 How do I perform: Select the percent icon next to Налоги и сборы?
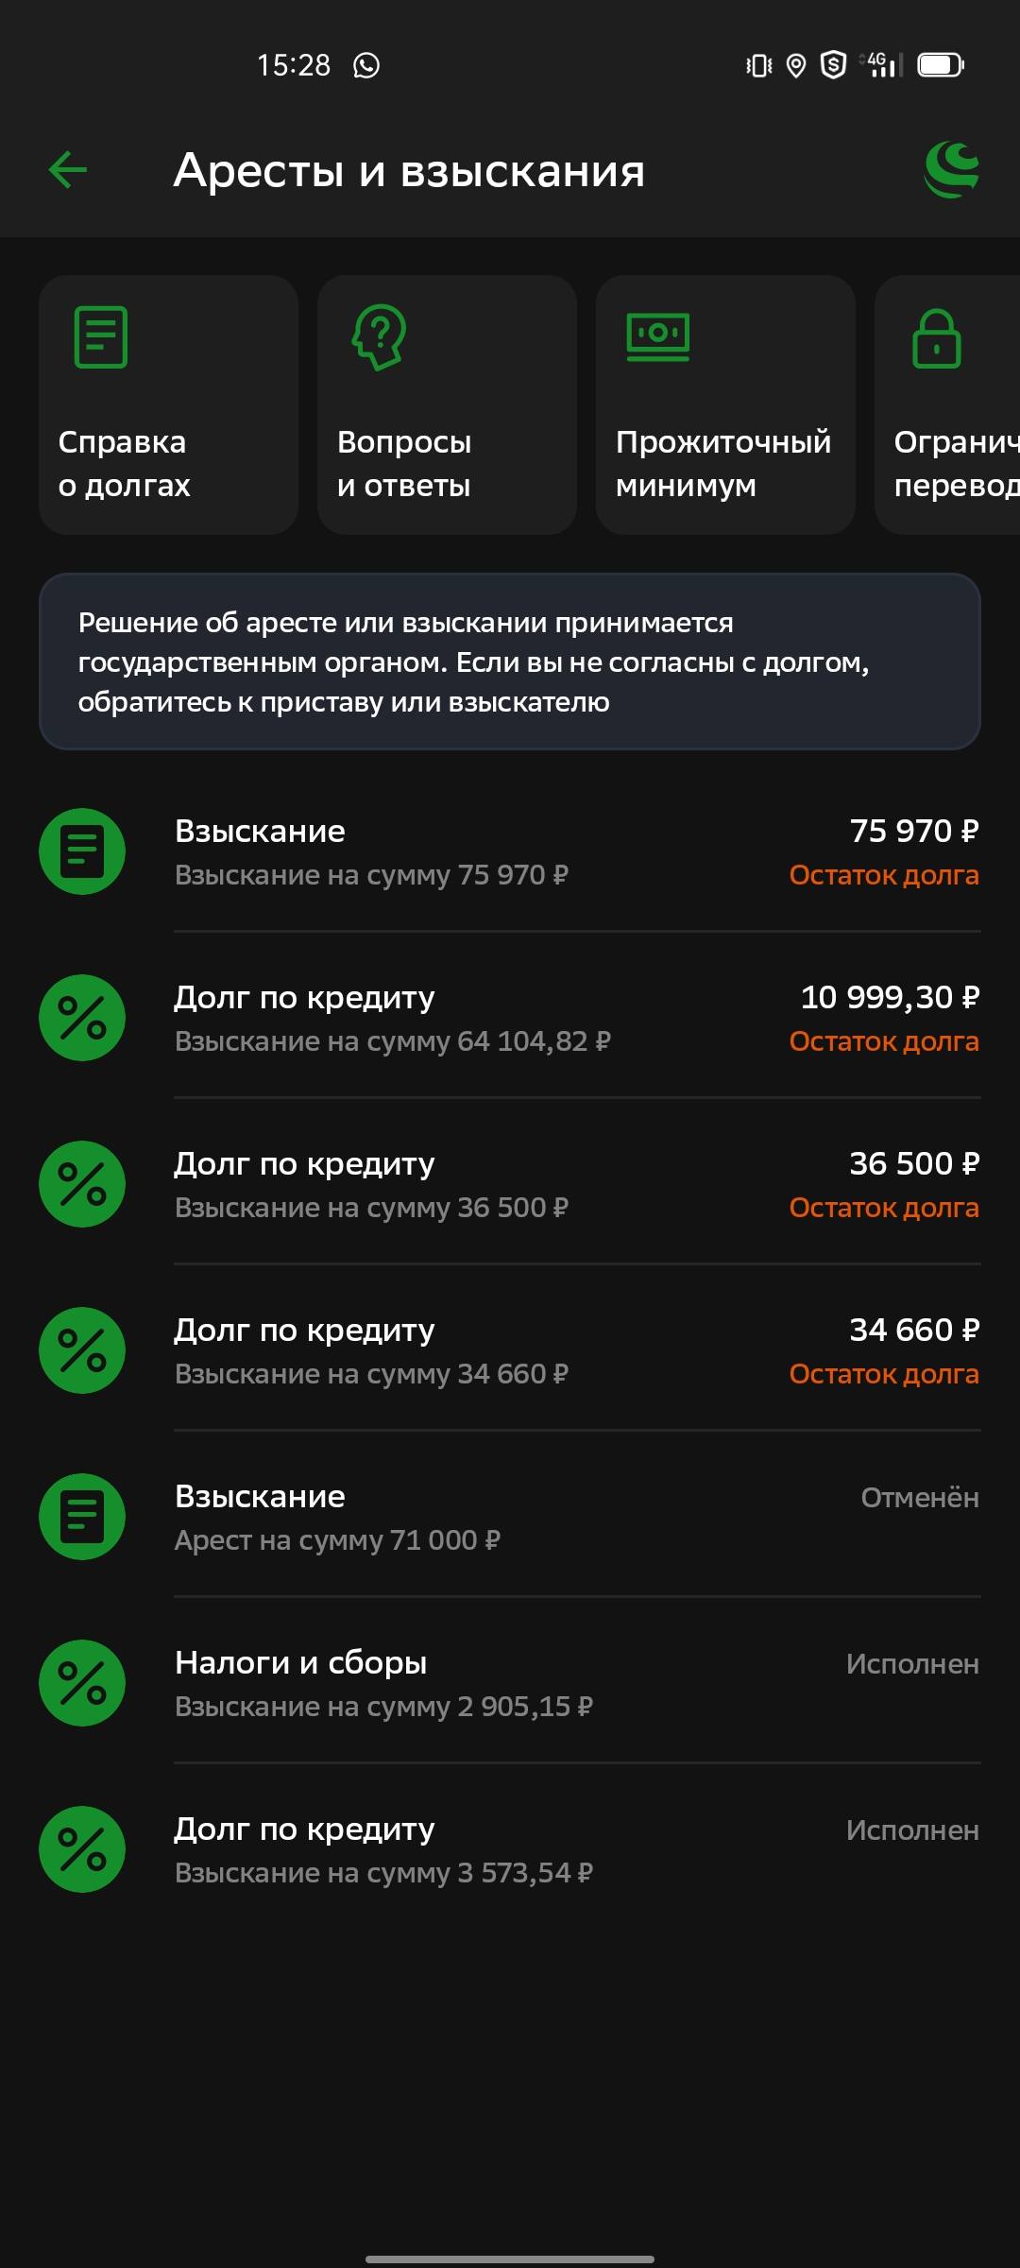[x=85, y=1683]
